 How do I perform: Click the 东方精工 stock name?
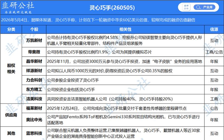coord(34,89)
